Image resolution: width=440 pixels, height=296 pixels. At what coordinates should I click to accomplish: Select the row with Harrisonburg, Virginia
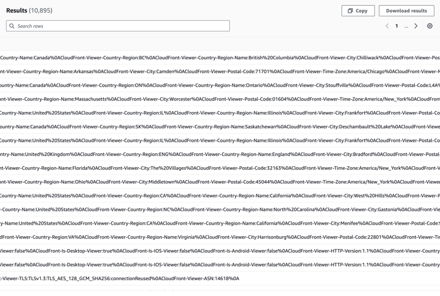220,237
